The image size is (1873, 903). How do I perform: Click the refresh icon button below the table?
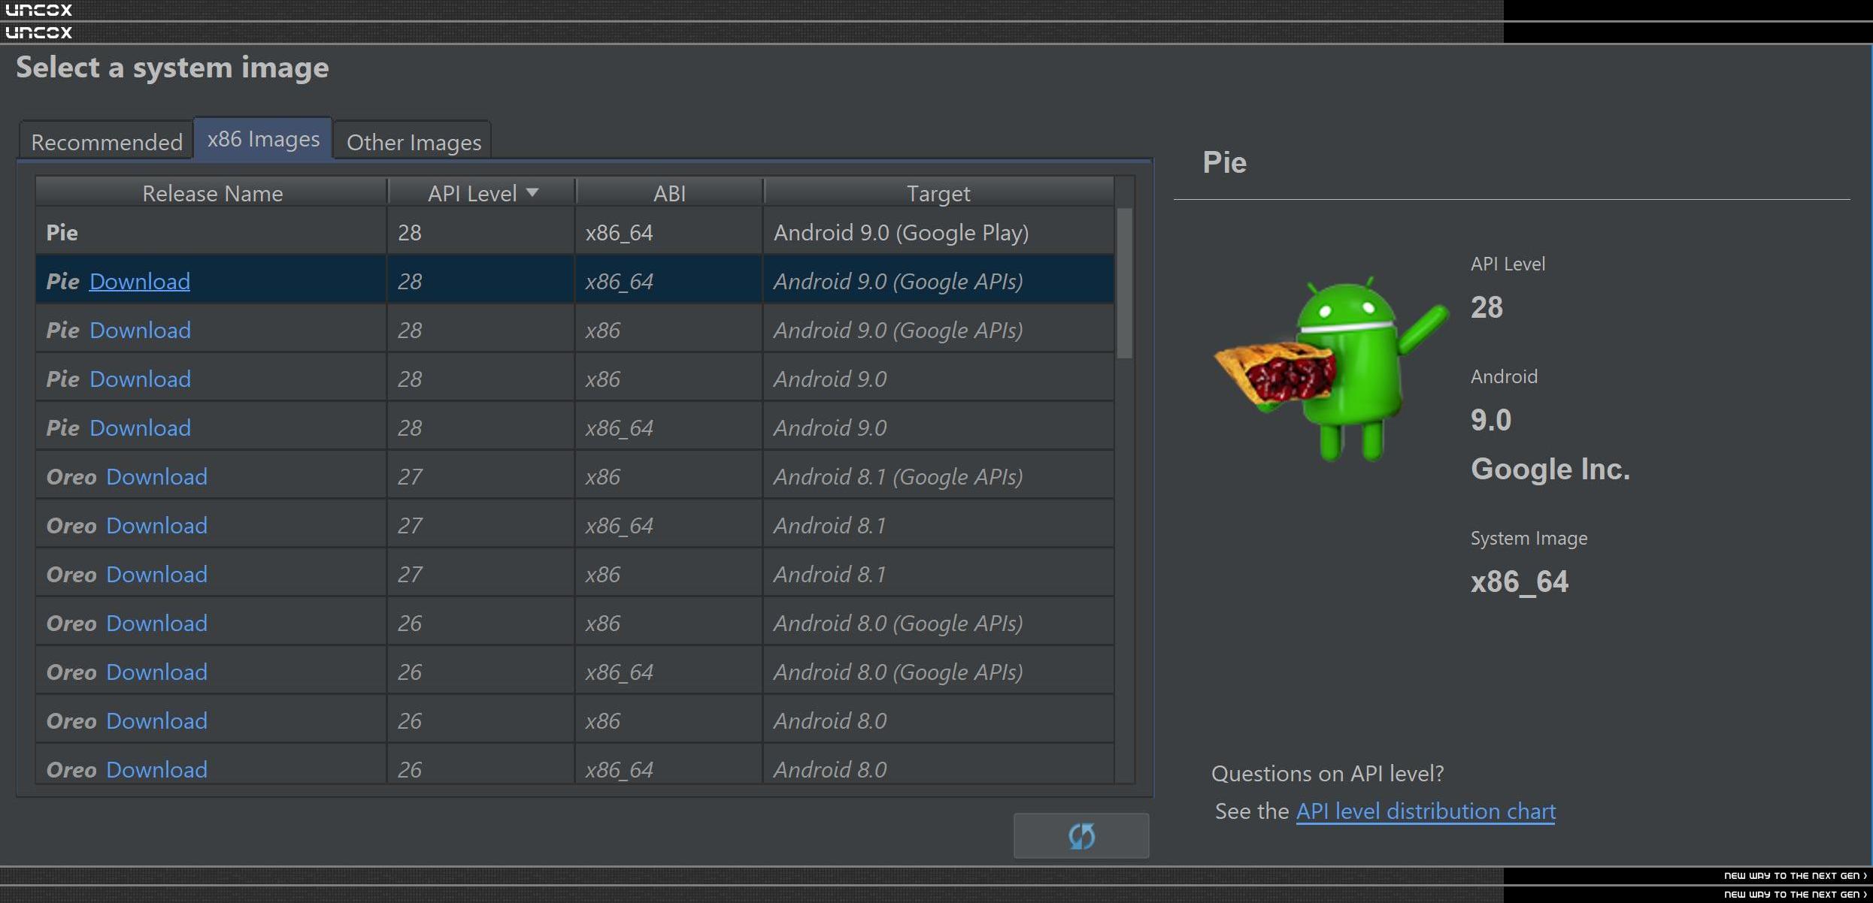pyautogui.click(x=1080, y=835)
